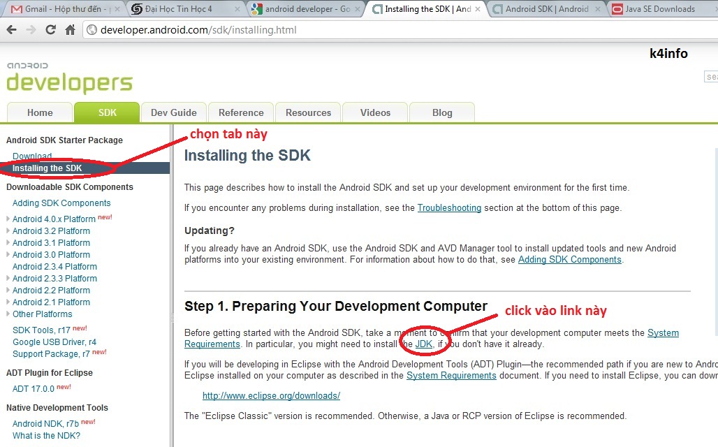Screen dimensions: 718x447
Task: Open the Android NDK, r7b link
Action: point(46,424)
